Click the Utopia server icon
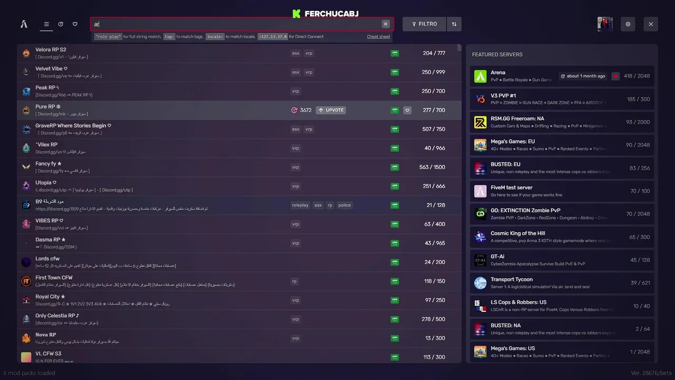This screenshot has height=380, width=675. click(x=26, y=186)
